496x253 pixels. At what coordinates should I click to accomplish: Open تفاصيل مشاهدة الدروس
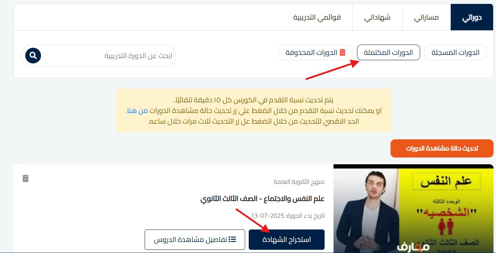[195, 239]
